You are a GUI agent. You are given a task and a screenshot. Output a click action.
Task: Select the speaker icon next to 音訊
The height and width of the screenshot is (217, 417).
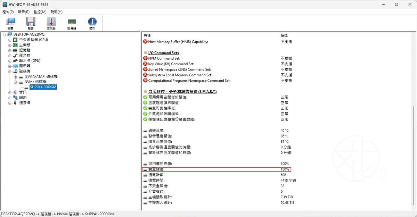(x=15, y=92)
